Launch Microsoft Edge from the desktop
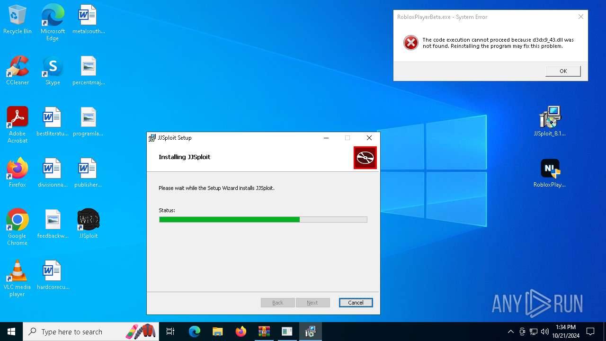Image resolution: width=606 pixels, height=341 pixels. 53,23
